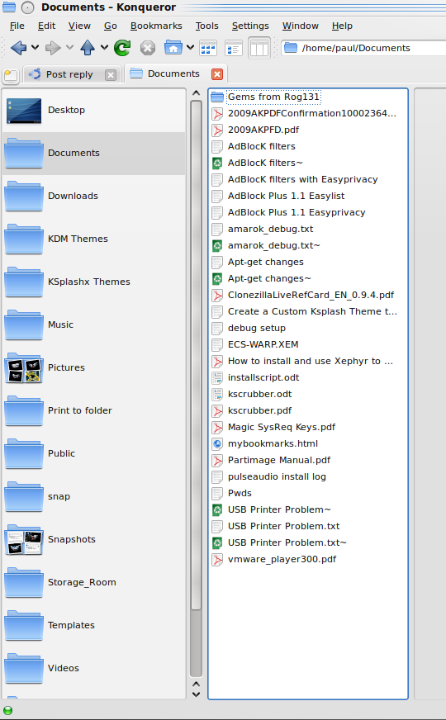Open the Help menu

coord(342,26)
